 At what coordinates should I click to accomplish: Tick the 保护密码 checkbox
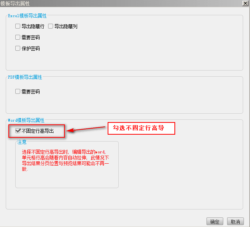tap(18, 48)
